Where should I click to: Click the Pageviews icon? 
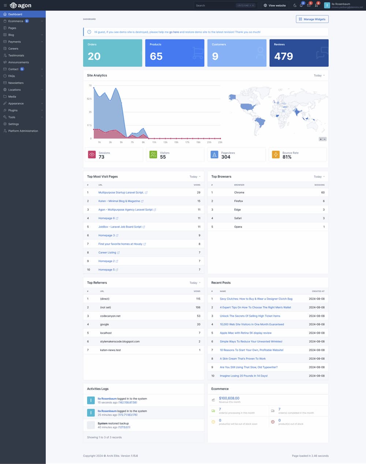click(x=214, y=155)
